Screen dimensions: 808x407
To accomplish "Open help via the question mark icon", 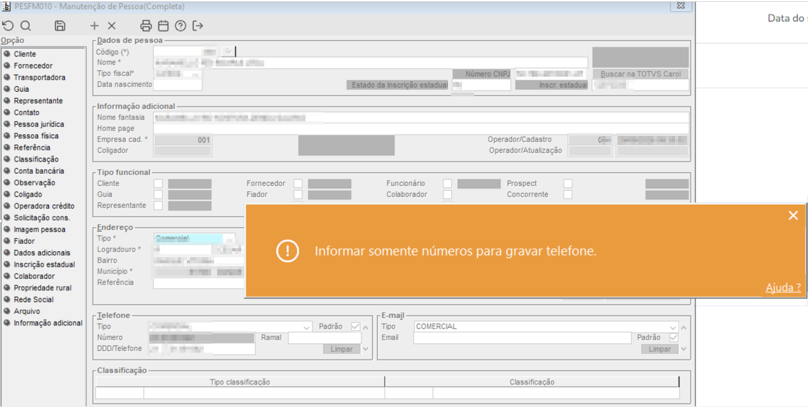I will coord(180,26).
